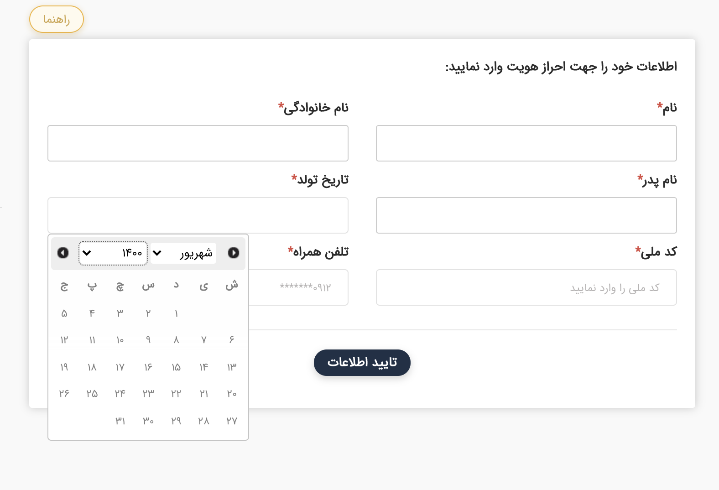Select day ۳ in the calendar
The height and width of the screenshot is (490, 719).
[120, 313]
